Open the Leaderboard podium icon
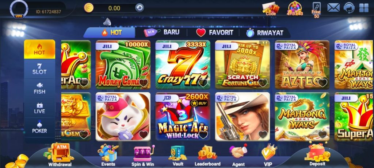 (x=207, y=156)
